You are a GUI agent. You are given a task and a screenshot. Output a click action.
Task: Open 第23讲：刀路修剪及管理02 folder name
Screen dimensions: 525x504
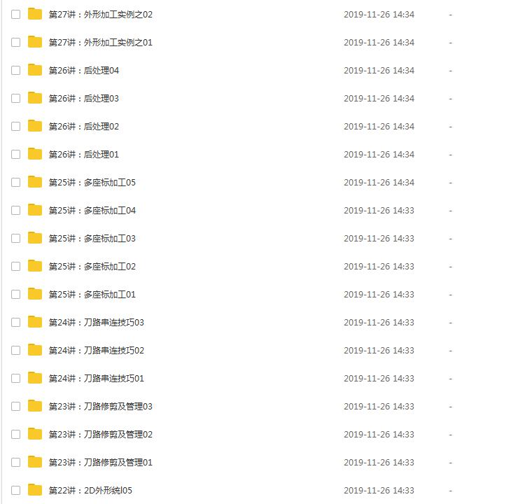point(100,434)
